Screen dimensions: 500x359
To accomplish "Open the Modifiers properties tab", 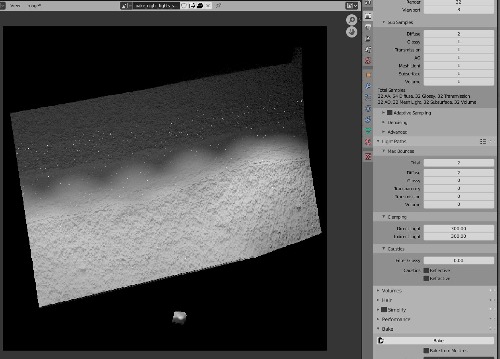I will click(x=368, y=86).
